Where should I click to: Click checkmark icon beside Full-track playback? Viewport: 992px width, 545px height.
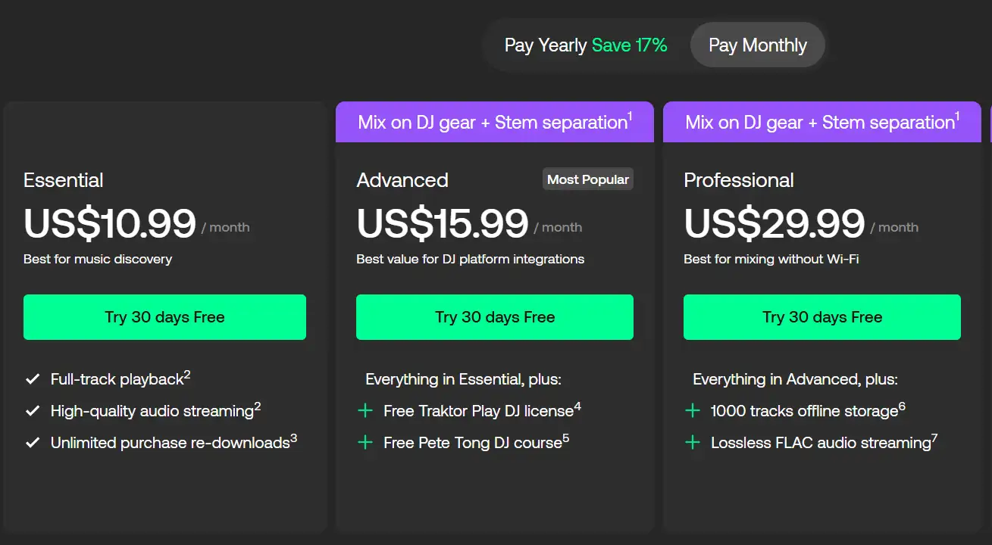(x=33, y=379)
